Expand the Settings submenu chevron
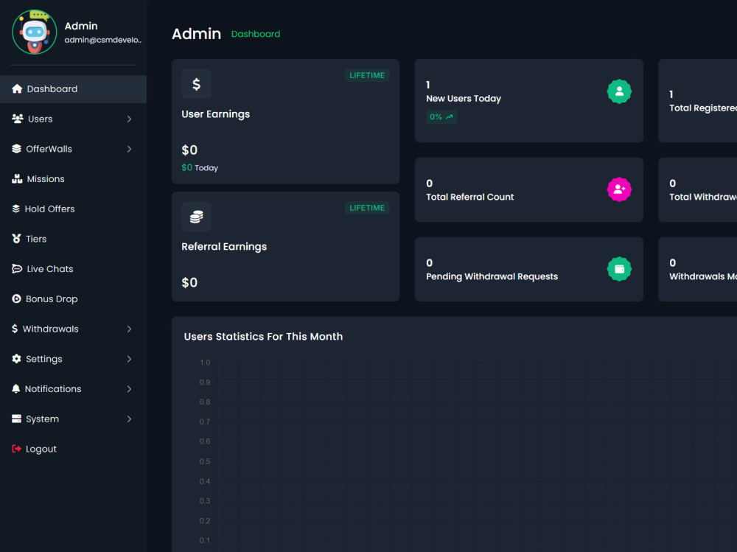 [x=129, y=359]
